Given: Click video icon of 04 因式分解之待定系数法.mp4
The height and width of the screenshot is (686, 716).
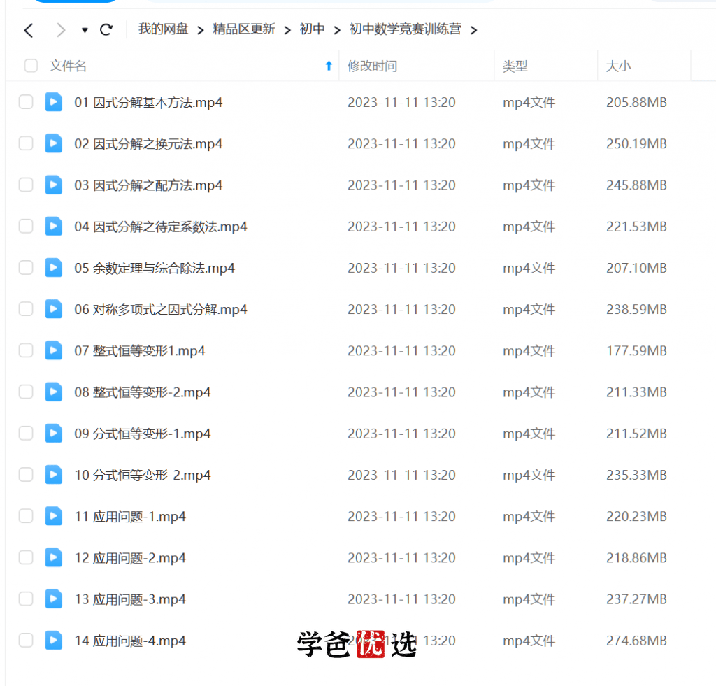Looking at the screenshot, I should pos(54,226).
